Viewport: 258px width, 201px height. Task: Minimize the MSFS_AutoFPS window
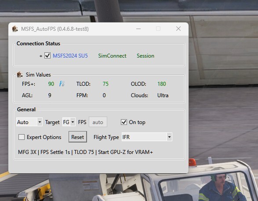click(x=138, y=29)
